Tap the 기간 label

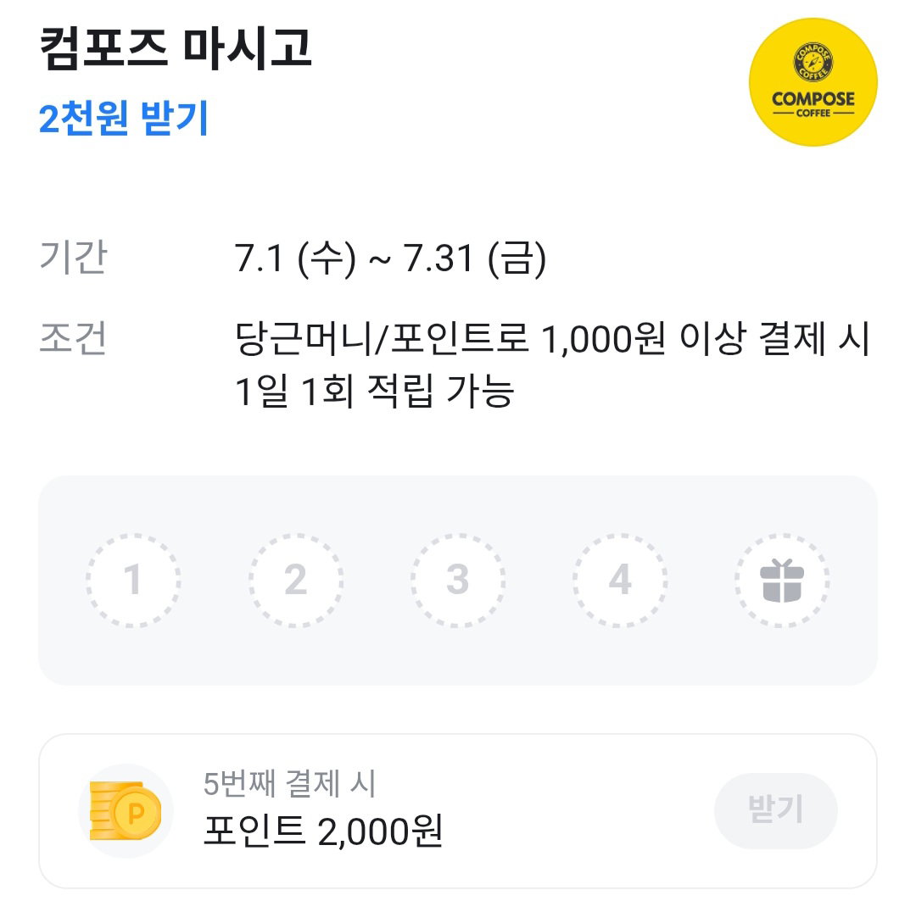click(73, 258)
